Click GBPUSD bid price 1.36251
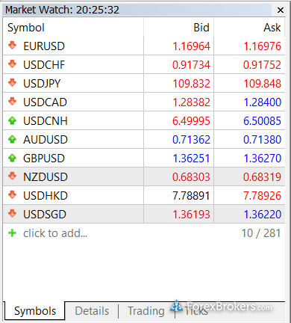 pos(191,159)
